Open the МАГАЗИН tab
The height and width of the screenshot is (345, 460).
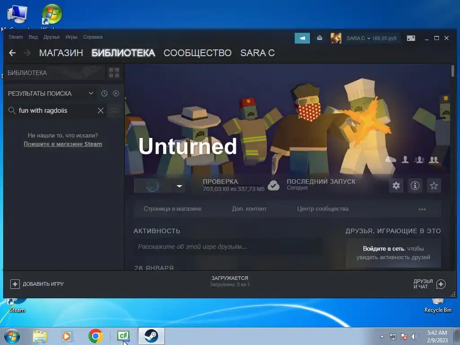pyautogui.click(x=61, y=53)
